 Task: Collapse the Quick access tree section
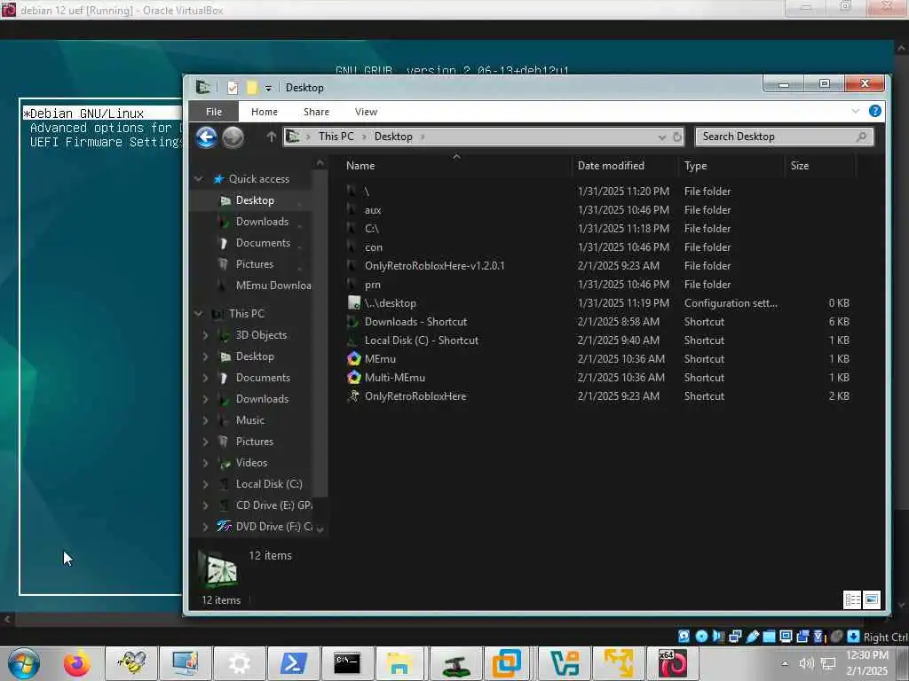[198, 179]
